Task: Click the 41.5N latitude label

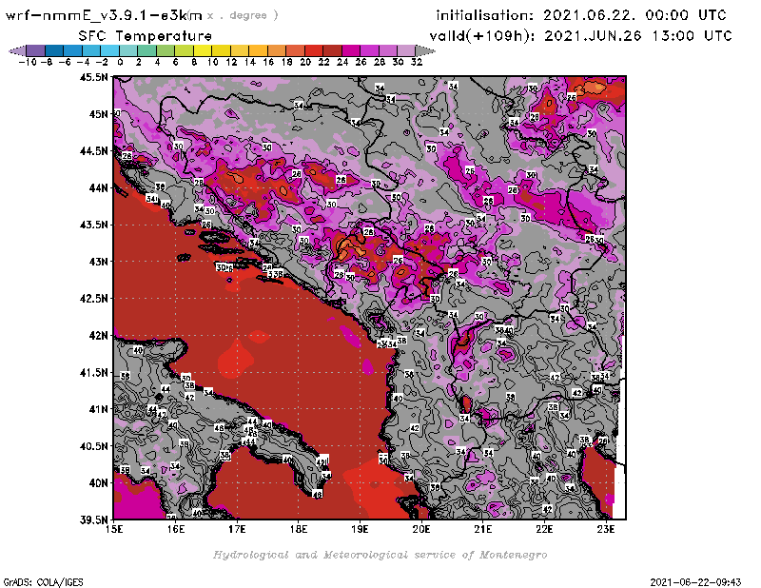Action: click(x=93, y=372)
